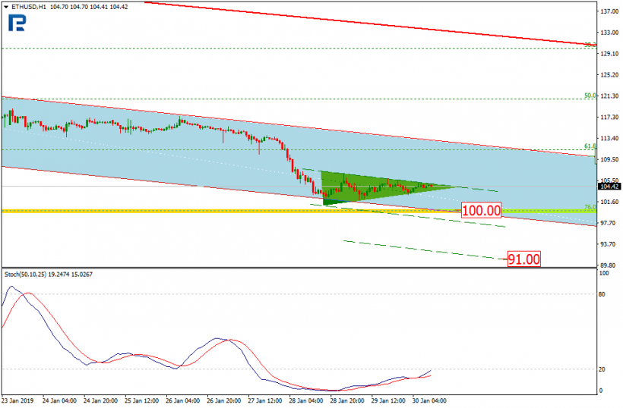This screenshot has width=623, height=408.
Task: Click the stochastic 80 level label
Action: pos(602,294)
